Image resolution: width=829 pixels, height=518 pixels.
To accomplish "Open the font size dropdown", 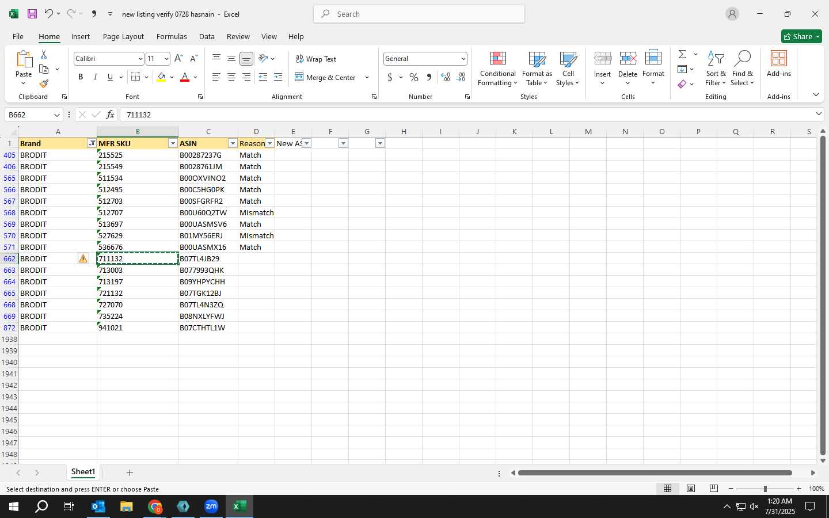I will click(166, 59).
